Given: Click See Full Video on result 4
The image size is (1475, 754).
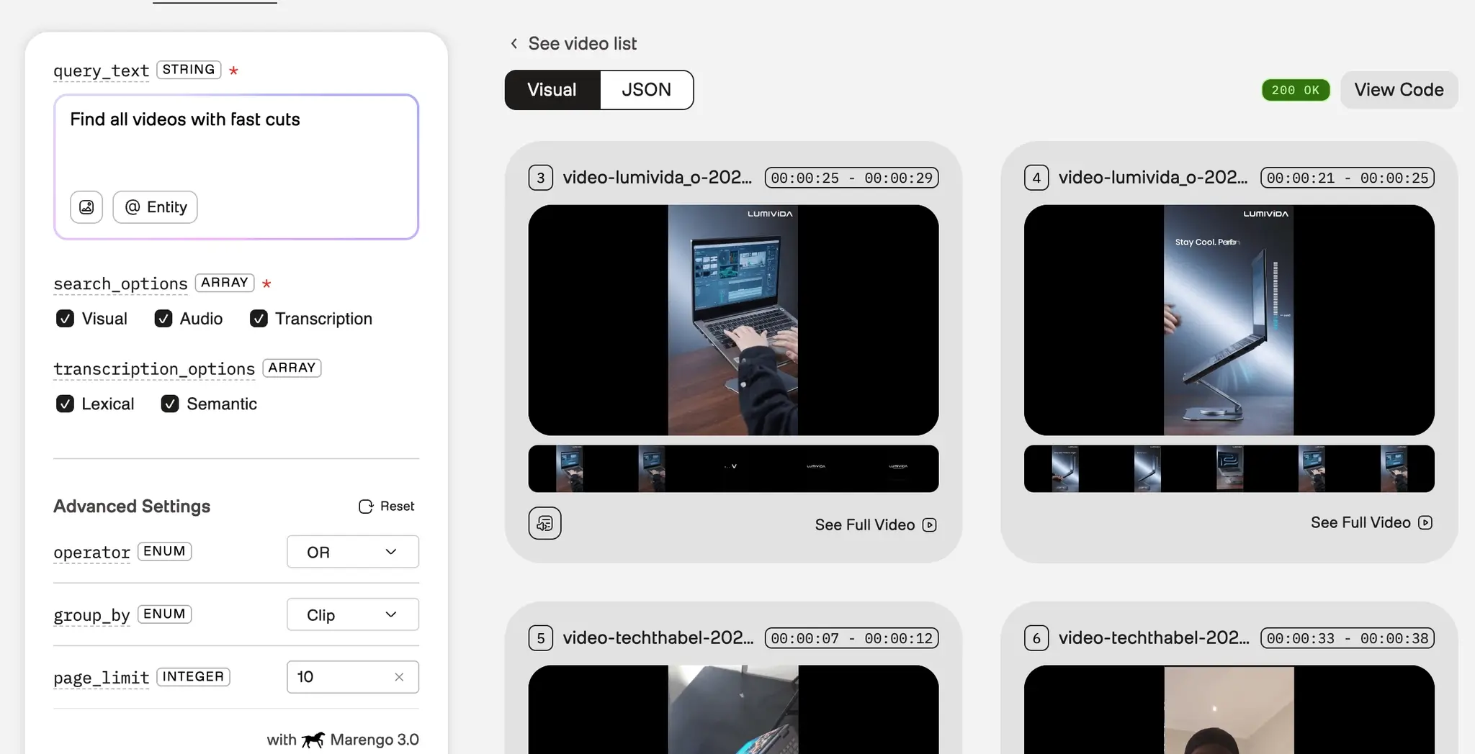Looking at the screenshot, I should coord(1360,522).
